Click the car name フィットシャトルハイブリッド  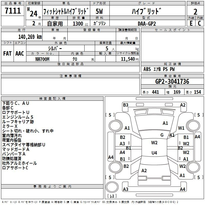[66, 11]
